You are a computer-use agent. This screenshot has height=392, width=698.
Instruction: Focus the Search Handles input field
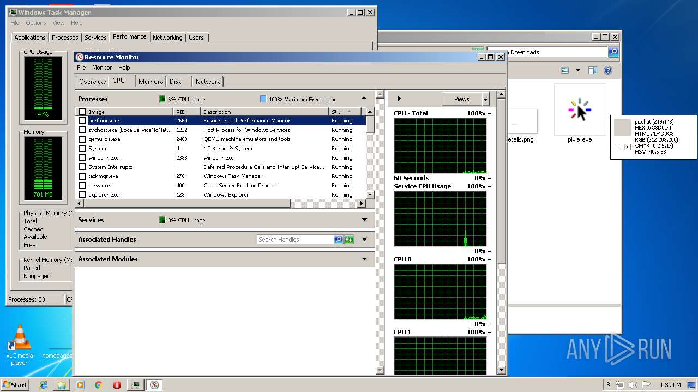pyautogui.click(x=296, y=240)
